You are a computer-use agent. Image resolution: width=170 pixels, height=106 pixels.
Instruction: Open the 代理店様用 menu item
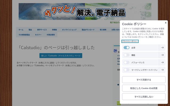51,35
